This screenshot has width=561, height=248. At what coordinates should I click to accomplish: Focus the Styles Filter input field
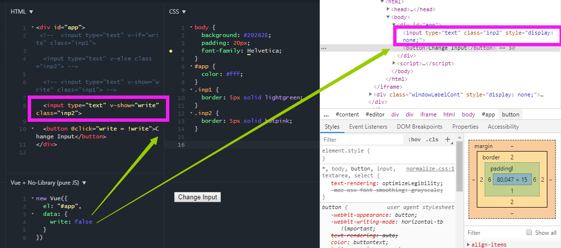point(362,140)
